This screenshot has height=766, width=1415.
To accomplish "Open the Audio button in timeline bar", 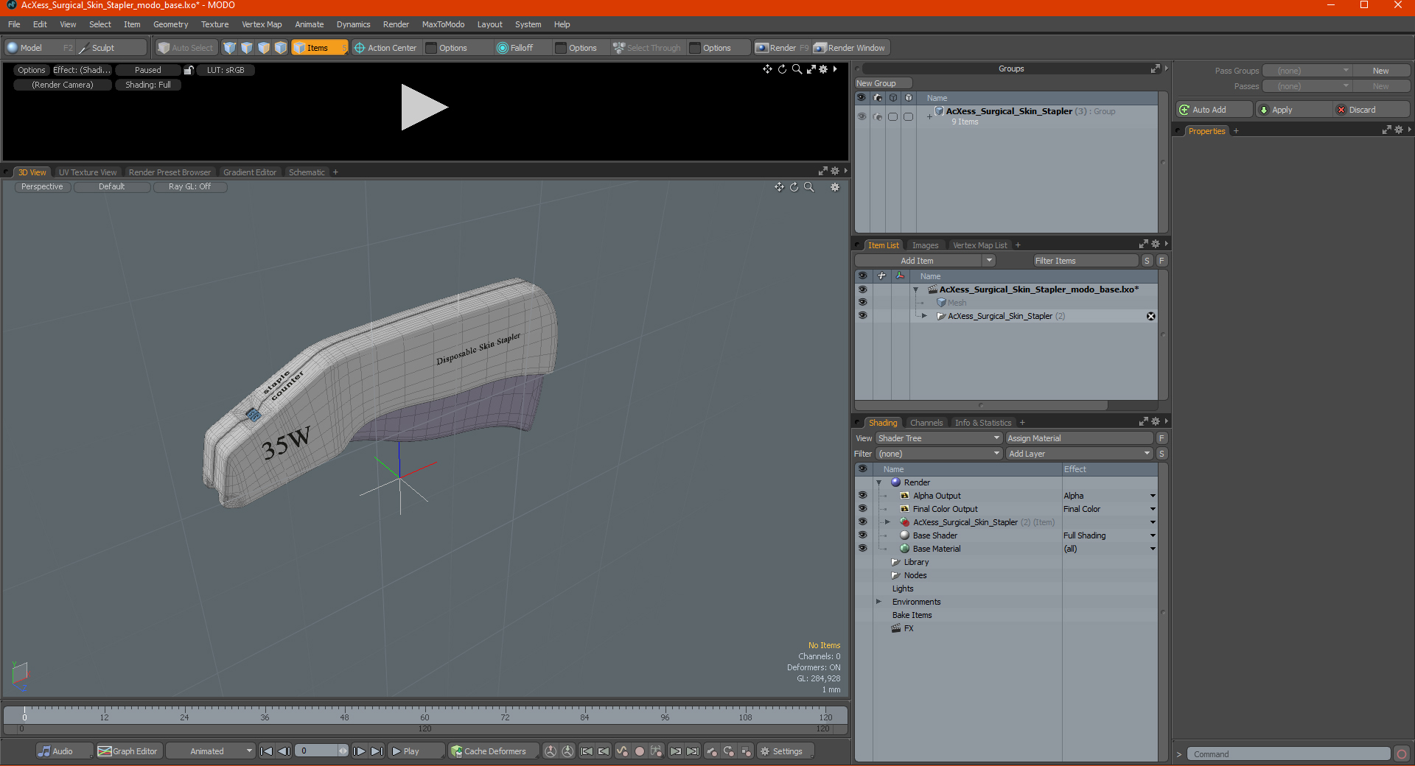I will (64, 751).
